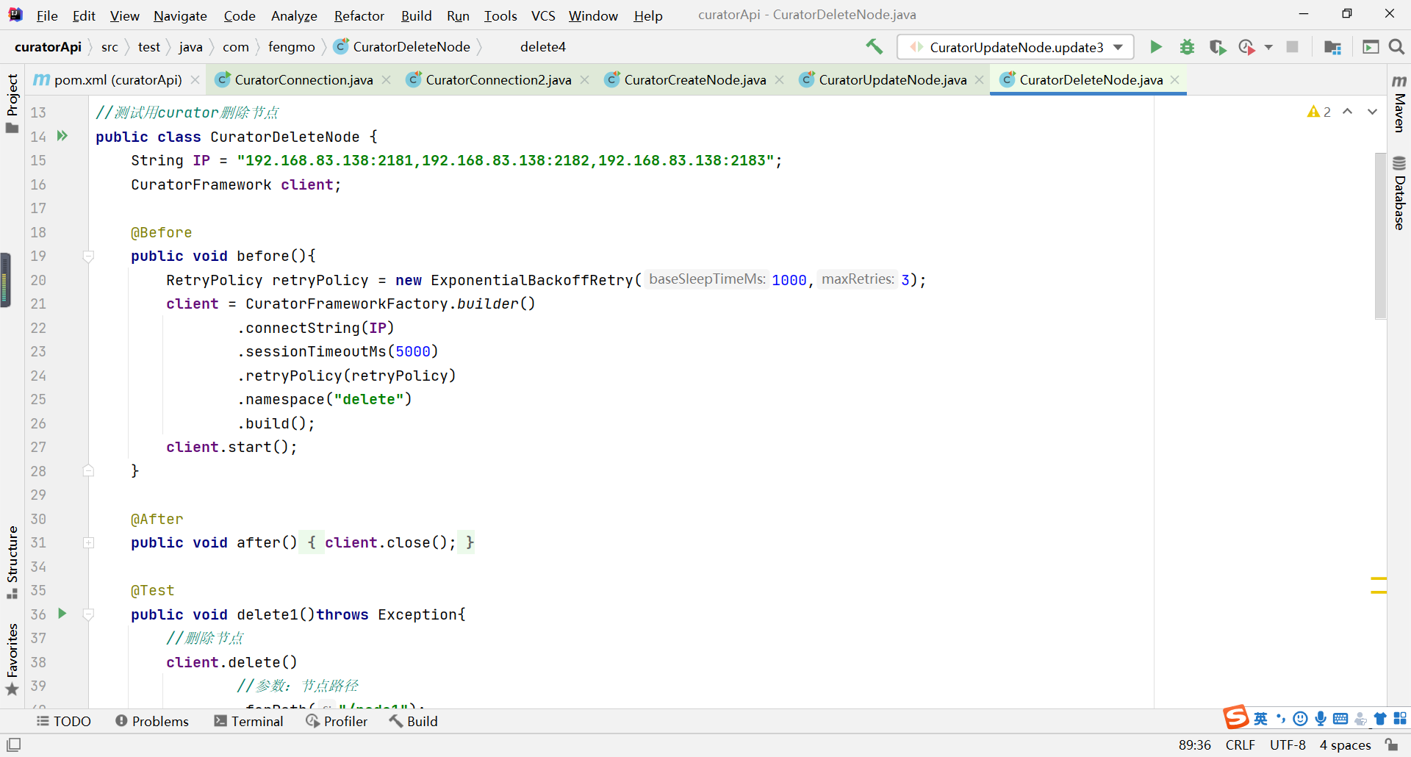The width and height of the screenshot is (1411, 757).
Task: Open the Database tool window
Action: [x=1399, y=193]
